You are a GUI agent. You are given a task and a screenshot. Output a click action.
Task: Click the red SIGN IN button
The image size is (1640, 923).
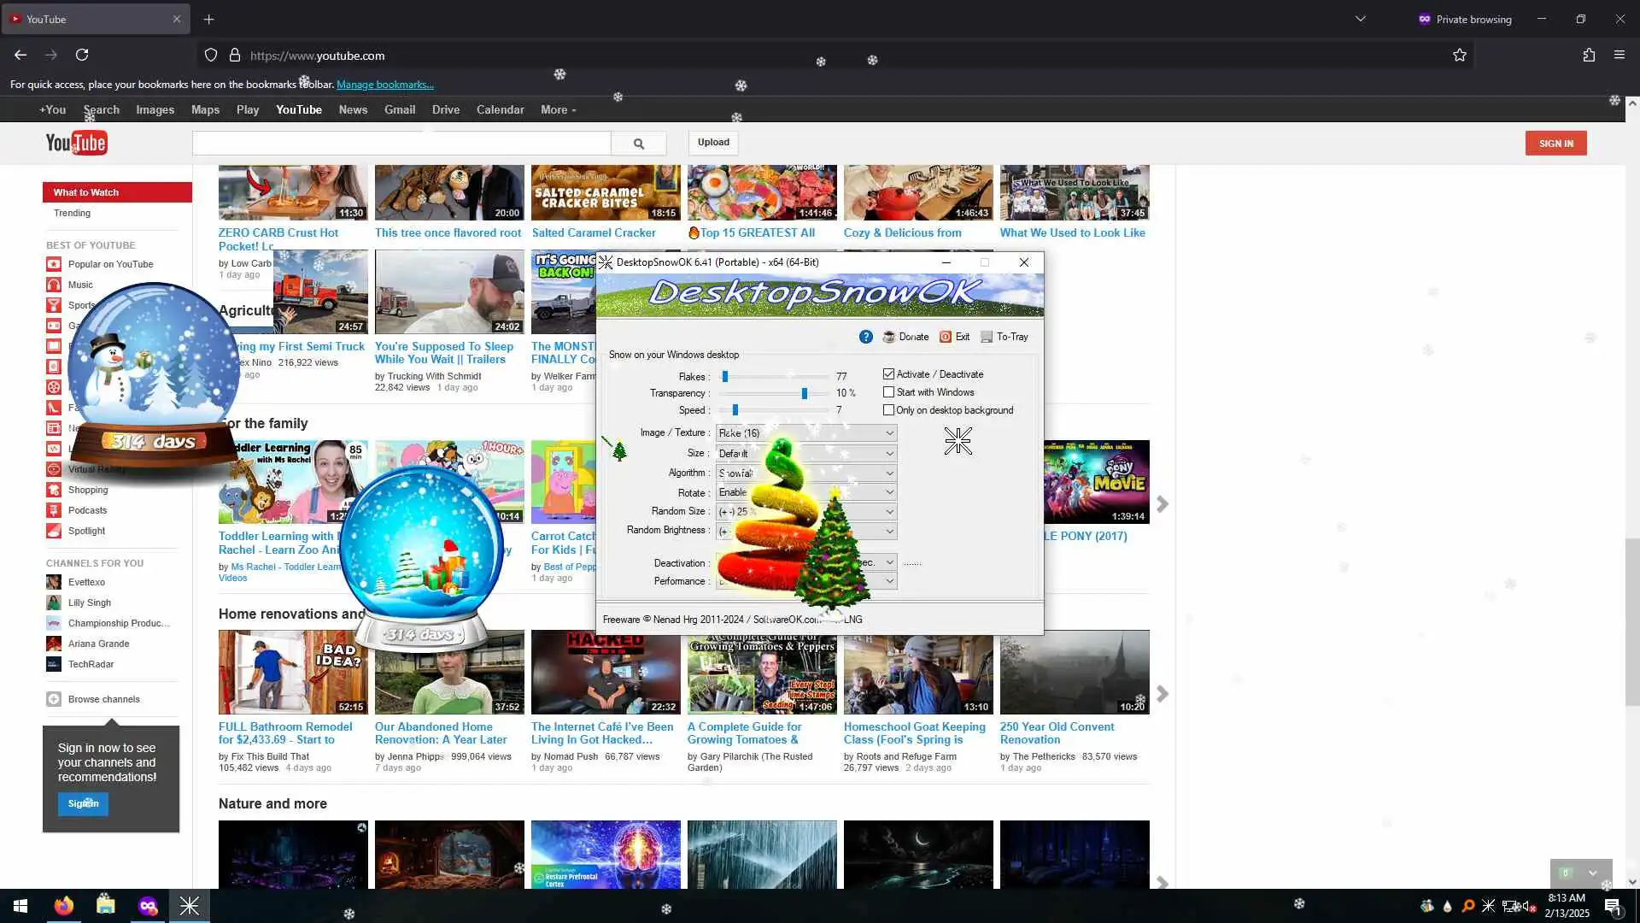point(1555,144)
